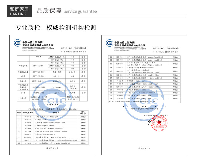The width and height of the screenshot is (198, 160).
Task: Click standard GB/T2912.1-2009
Action: coord(39,81)
